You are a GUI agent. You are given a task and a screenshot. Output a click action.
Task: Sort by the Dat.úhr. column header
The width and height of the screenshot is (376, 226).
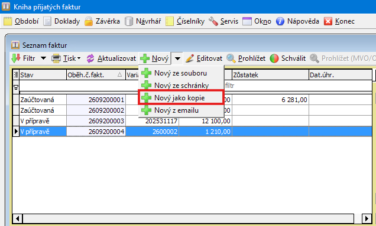[341, 75]
